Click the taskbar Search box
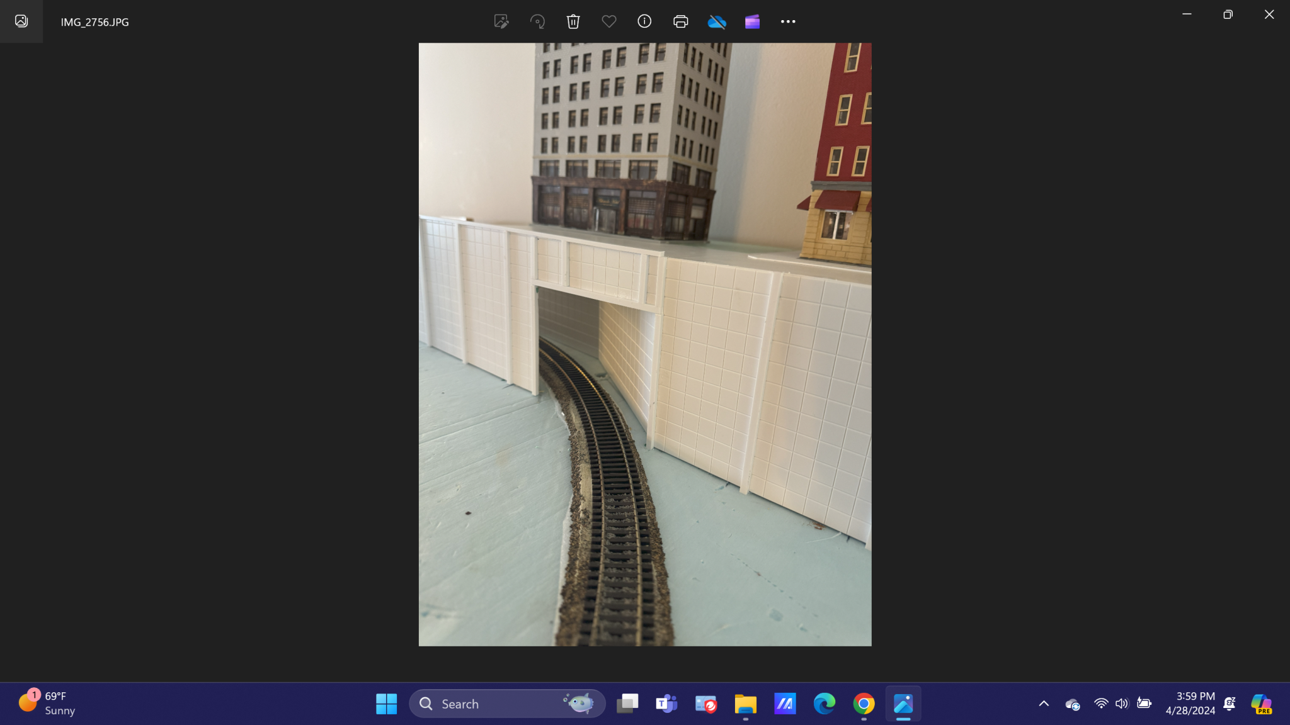 coord(507,704)
